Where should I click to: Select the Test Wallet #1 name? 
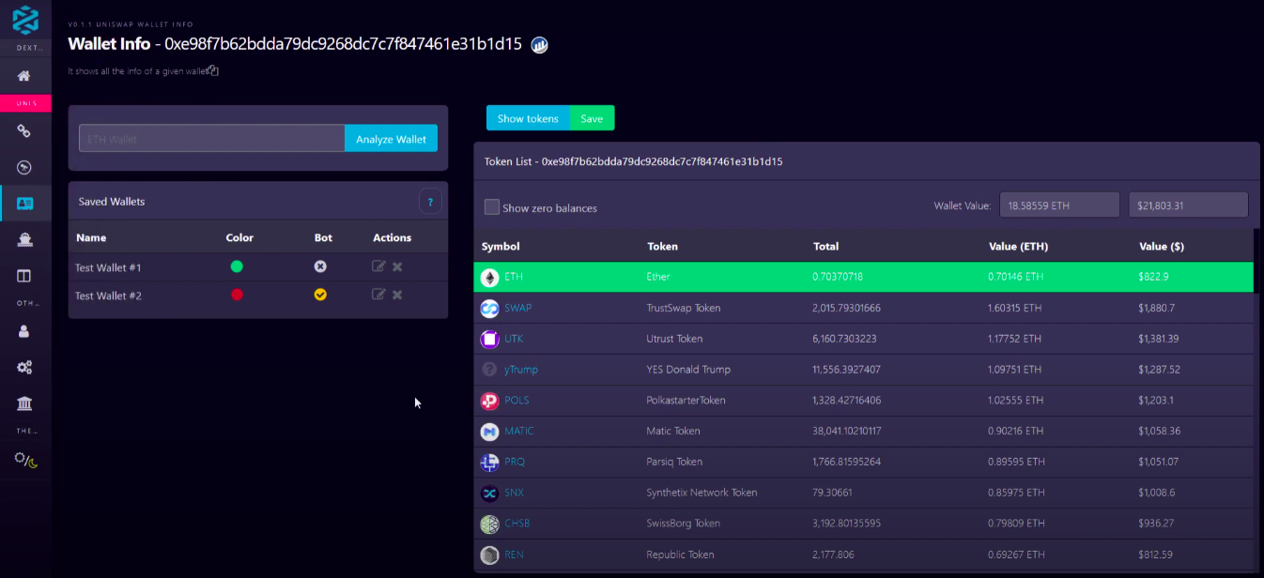pos(108,267)
